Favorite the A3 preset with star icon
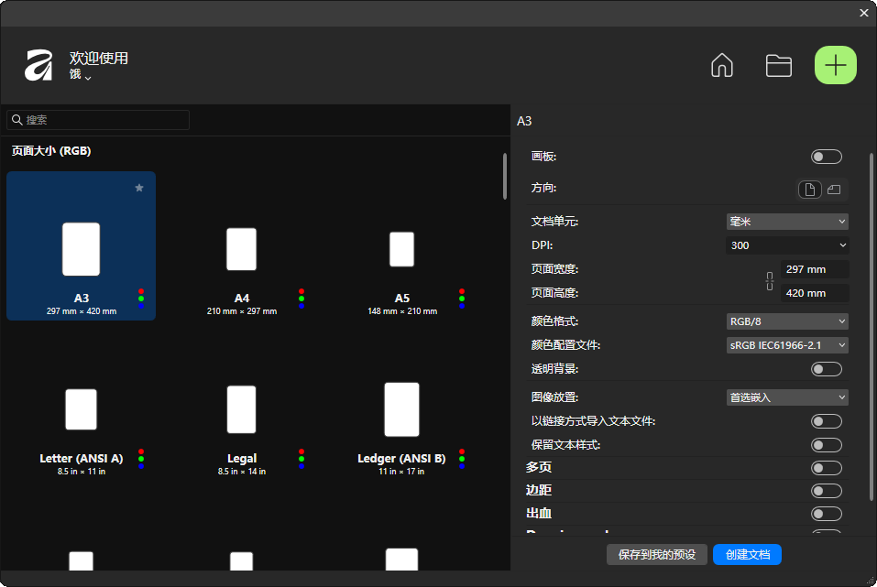This screenshot has width=877, height=587. click(x=139, y=188)
